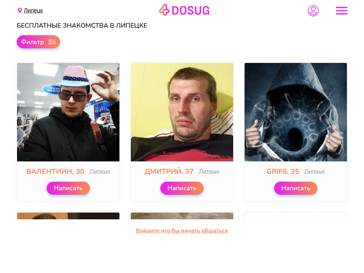Write to Валентиин via Написать button
The height and width of the screenshot is (273, 364).
click(68, 188)
